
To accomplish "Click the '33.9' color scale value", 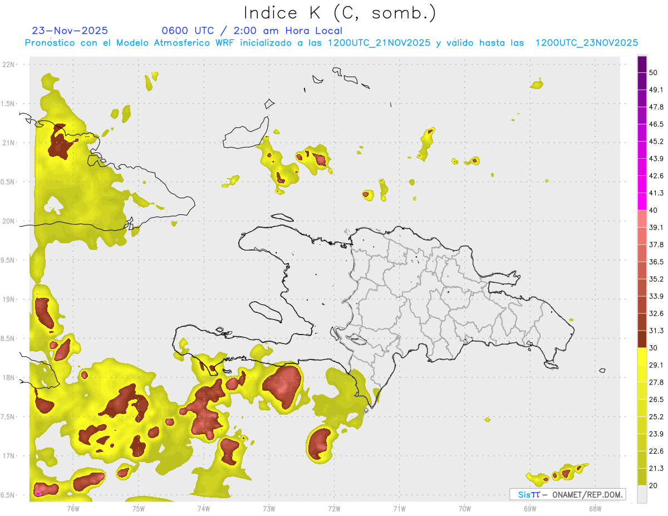I will click(x=656, y=296).
